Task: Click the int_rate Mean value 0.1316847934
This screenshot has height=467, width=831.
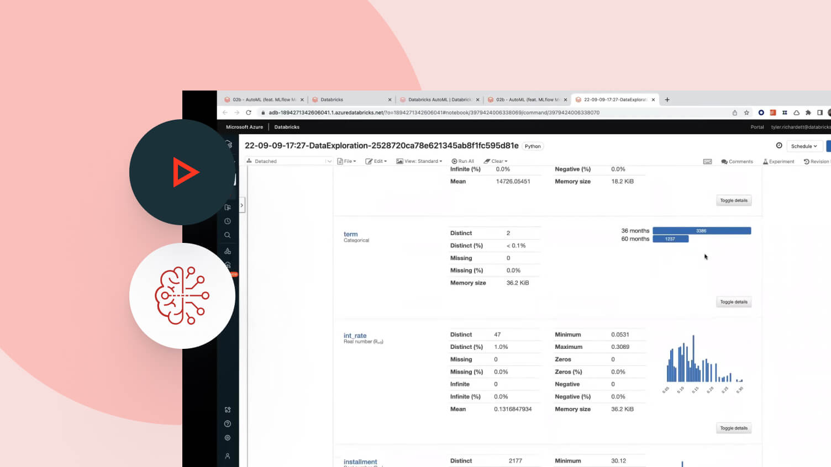Action: click(513, 409)
